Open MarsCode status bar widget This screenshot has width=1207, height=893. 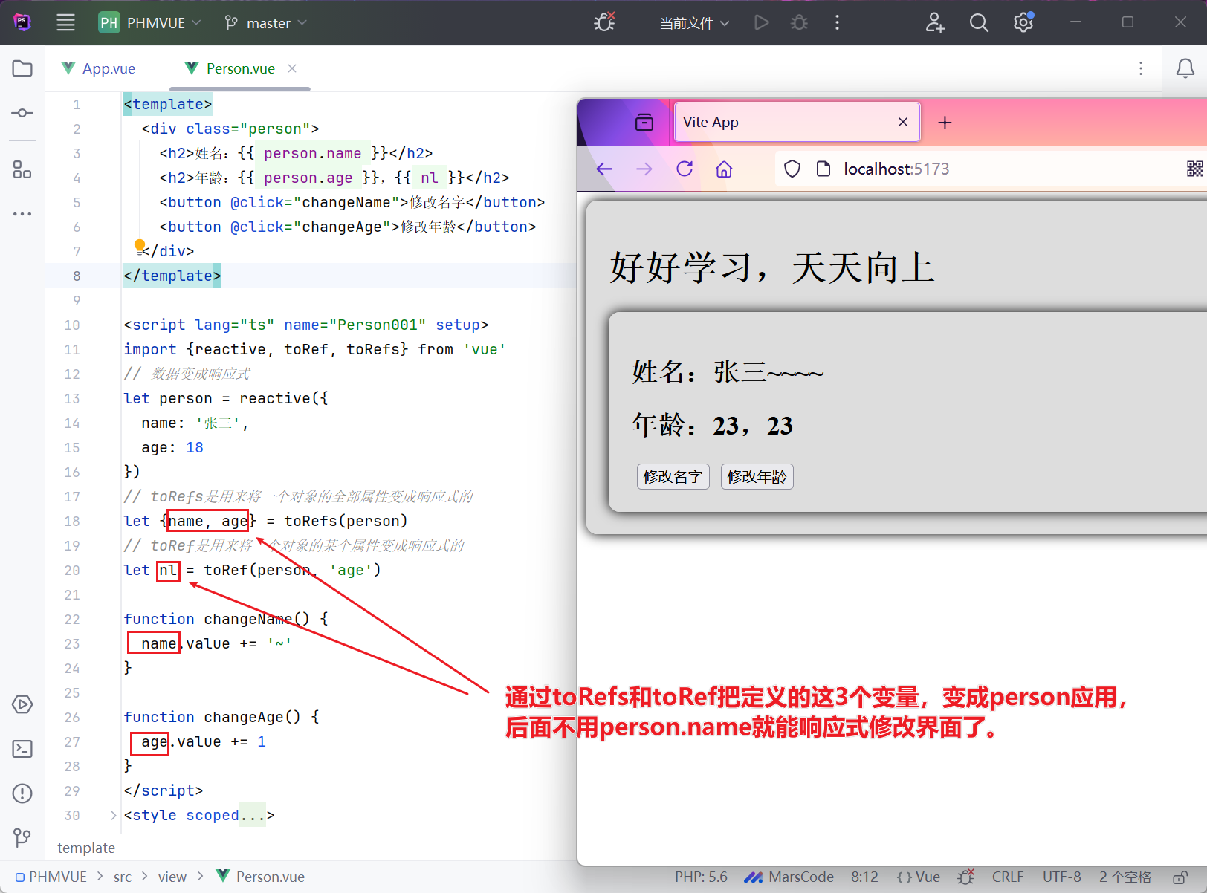pyautogui.click(x=789, y=877)
